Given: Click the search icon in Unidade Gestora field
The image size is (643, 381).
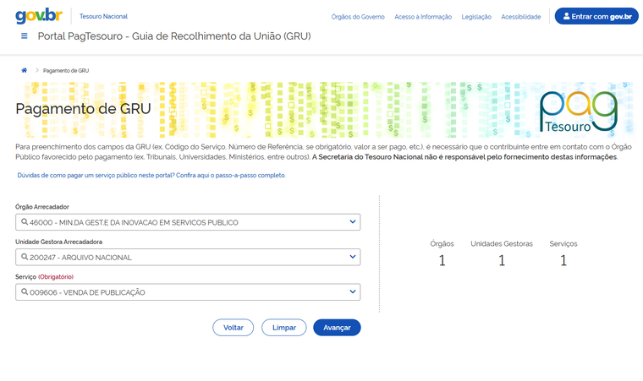Looking at the screenshot, I should (25, 257).
